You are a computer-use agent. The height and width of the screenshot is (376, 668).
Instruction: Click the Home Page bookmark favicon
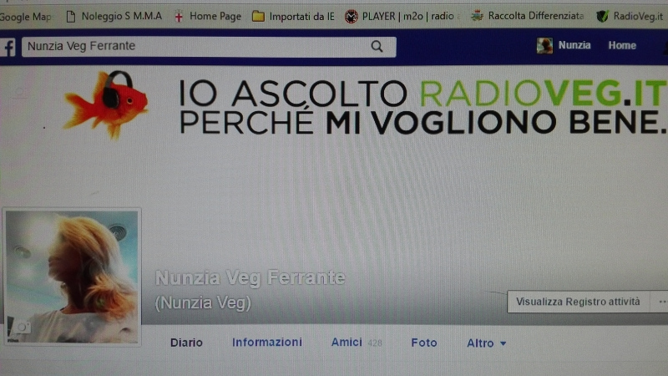tap(179, 17)
